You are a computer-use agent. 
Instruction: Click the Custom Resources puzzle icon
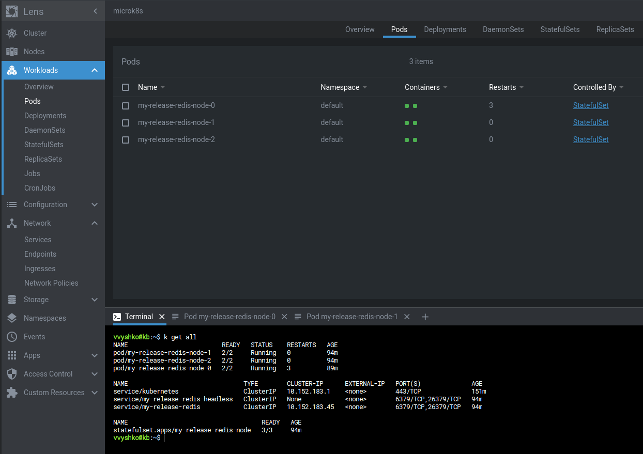tap(12, 393)
